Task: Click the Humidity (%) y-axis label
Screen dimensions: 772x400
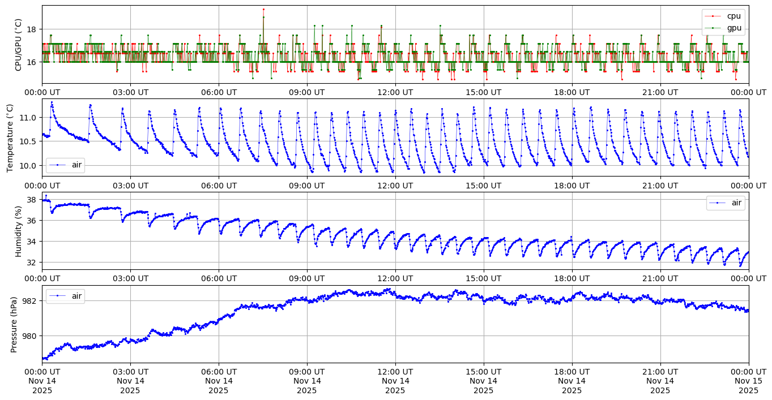Action: pos(19,231)
